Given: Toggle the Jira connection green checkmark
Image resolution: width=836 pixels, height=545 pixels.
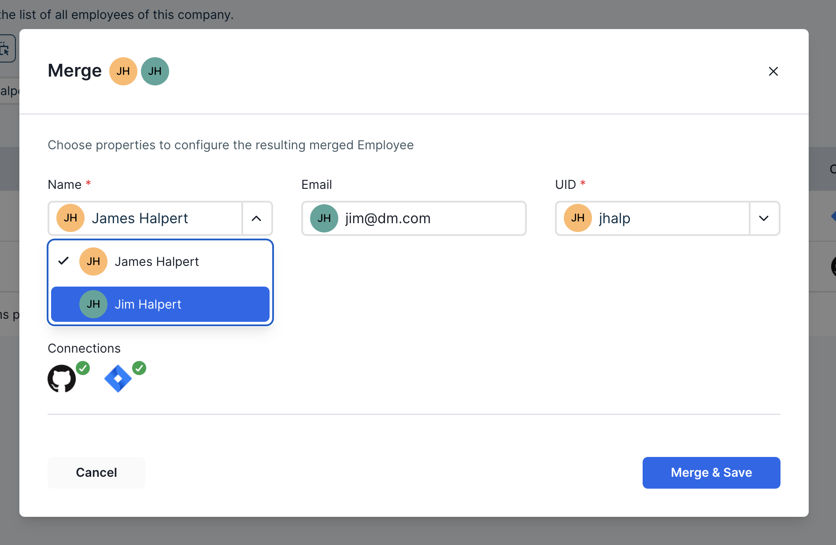Looking at the screenshot, I should pyautogui.click(x=139, y=368).
